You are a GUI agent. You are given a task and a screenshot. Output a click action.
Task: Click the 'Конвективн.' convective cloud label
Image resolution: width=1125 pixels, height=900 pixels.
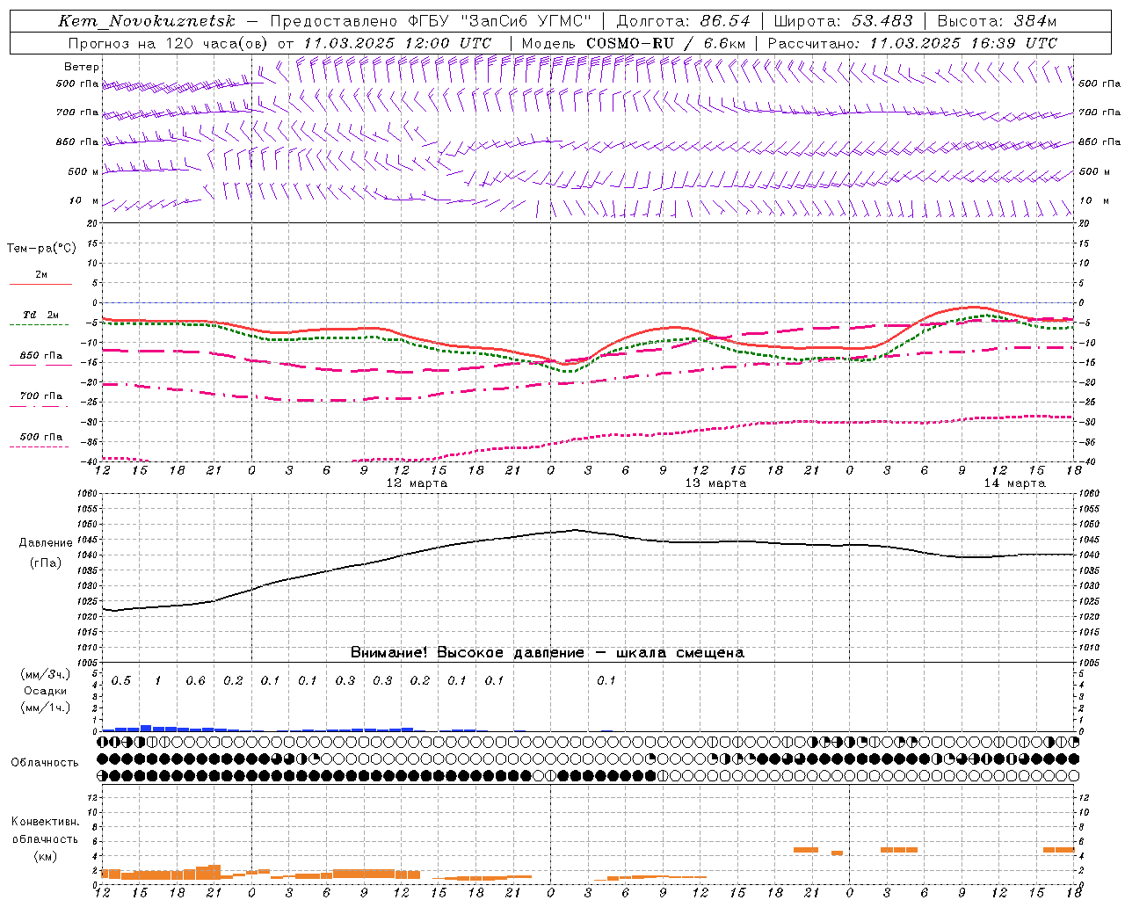pos(45,822)
